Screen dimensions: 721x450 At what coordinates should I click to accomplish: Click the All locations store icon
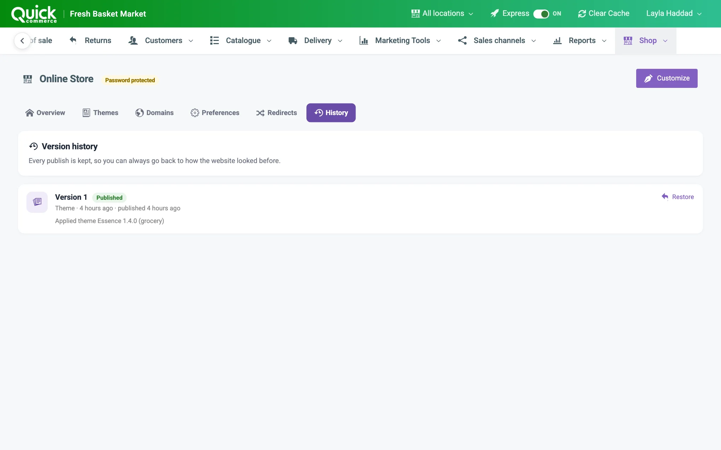click(415, 13)
